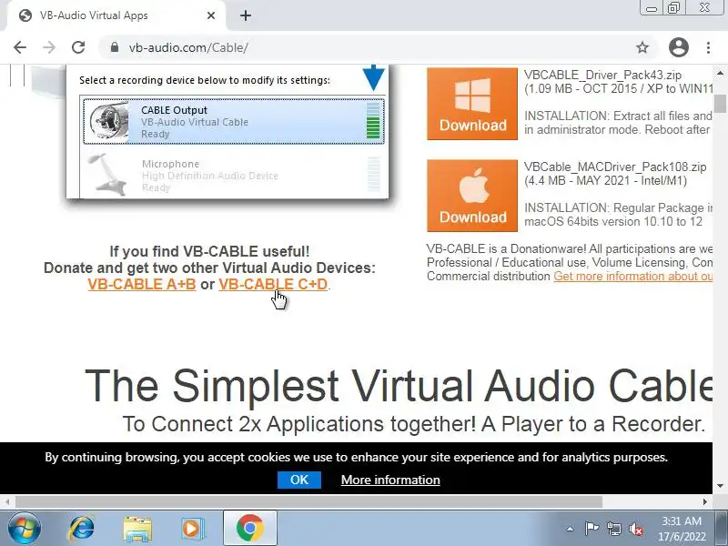This screenshot has width=728, height=546.
Task: Open the VB-CABLE A+B link
Action: (142, 284)
